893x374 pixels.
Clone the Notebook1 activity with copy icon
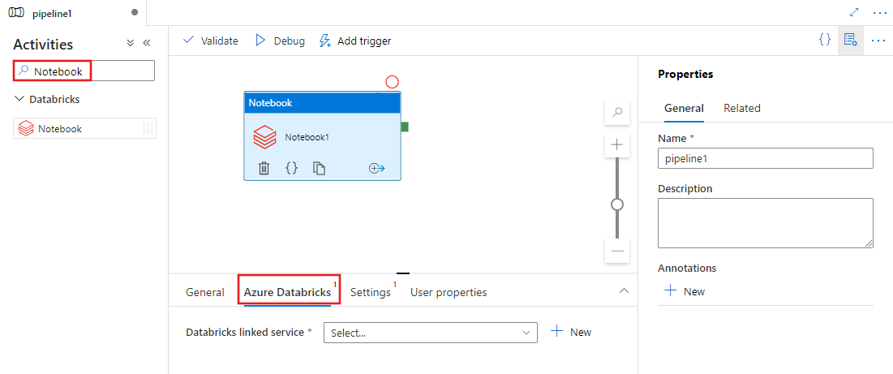(x=320, y=168)
